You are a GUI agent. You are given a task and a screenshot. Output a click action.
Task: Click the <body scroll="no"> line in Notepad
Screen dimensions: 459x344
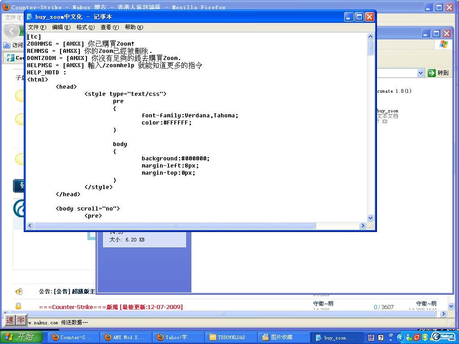88,209
